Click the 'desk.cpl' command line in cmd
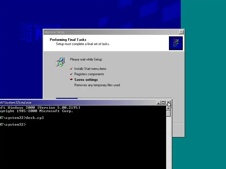 coord(22,118)
